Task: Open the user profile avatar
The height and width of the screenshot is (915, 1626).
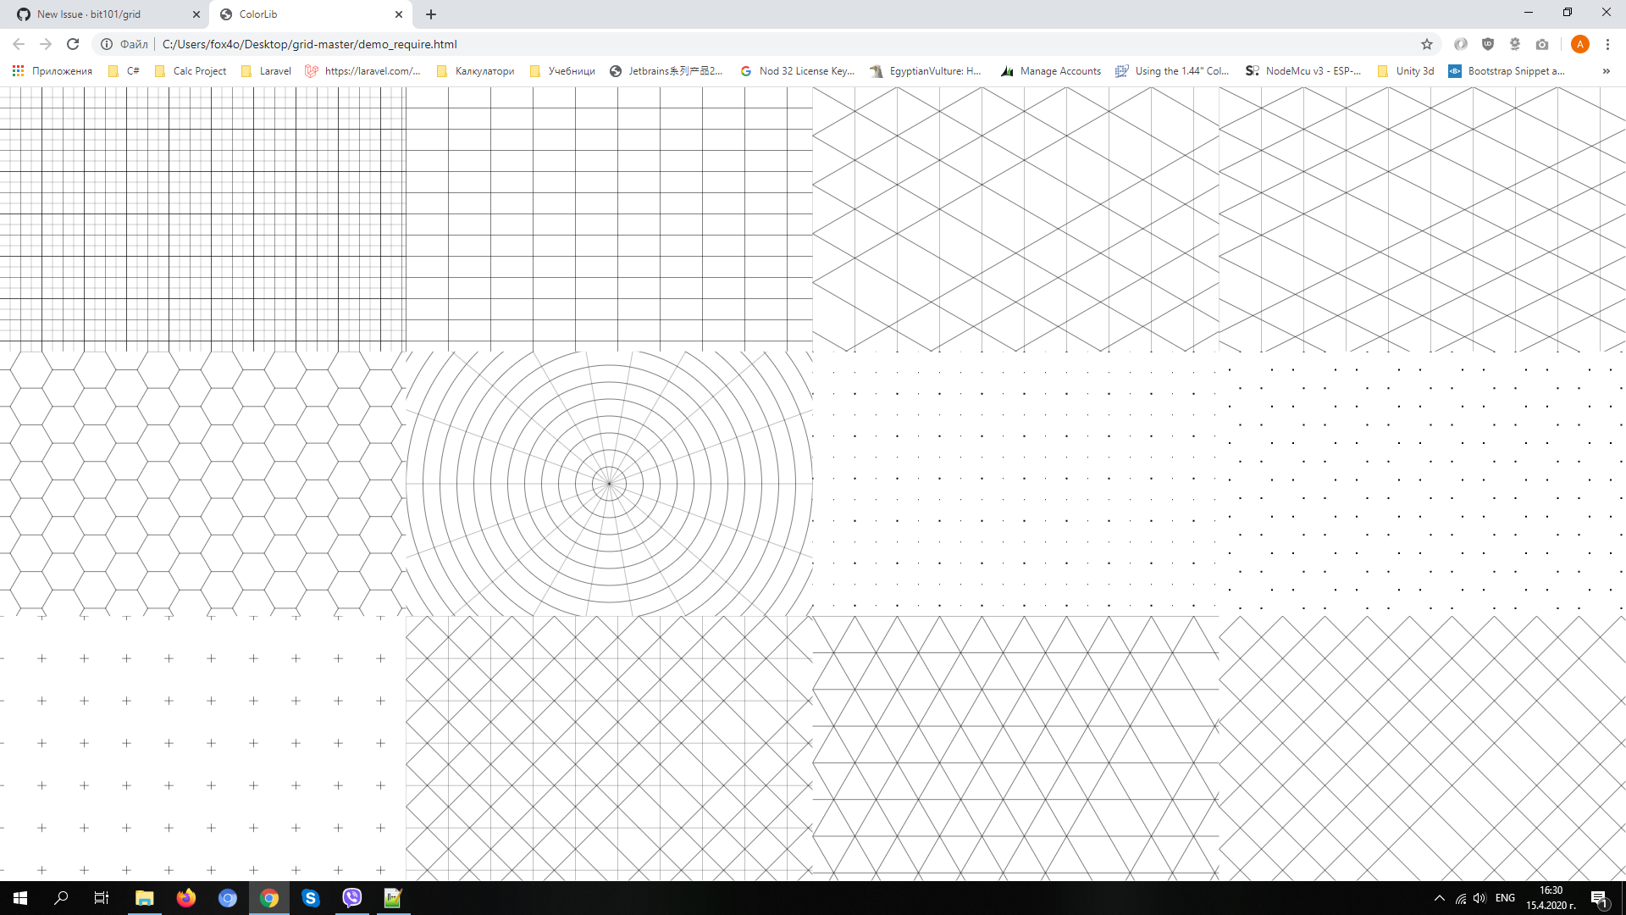Action: [1579, 44]
